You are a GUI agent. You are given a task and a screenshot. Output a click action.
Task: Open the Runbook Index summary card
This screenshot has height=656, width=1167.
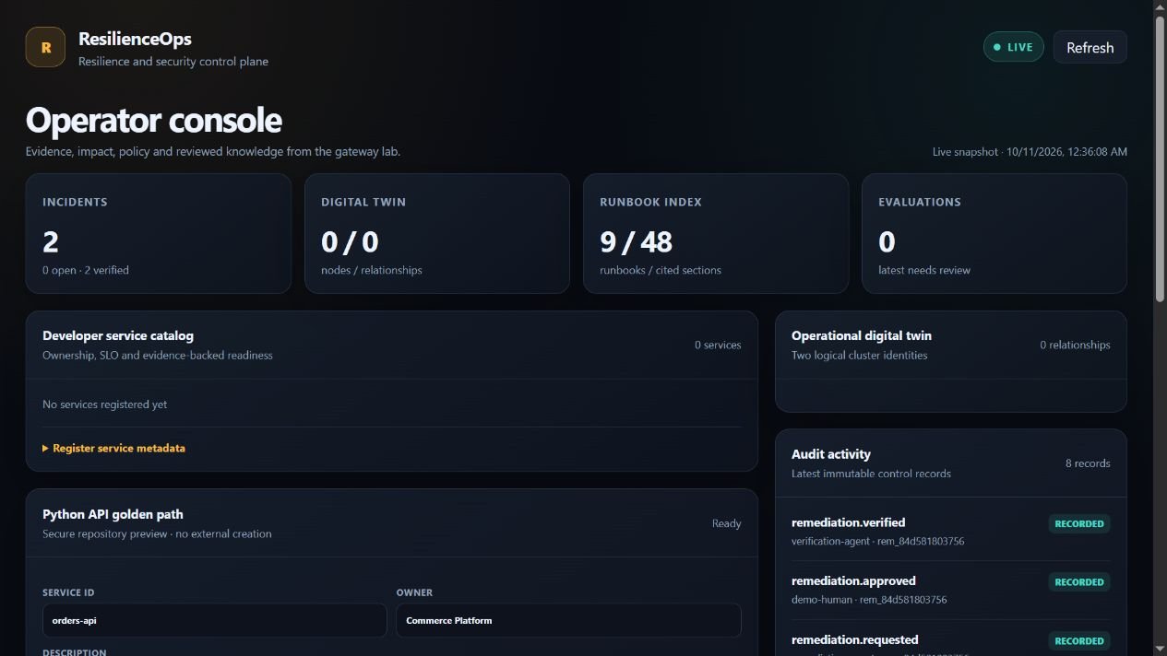tap(716, 233)
